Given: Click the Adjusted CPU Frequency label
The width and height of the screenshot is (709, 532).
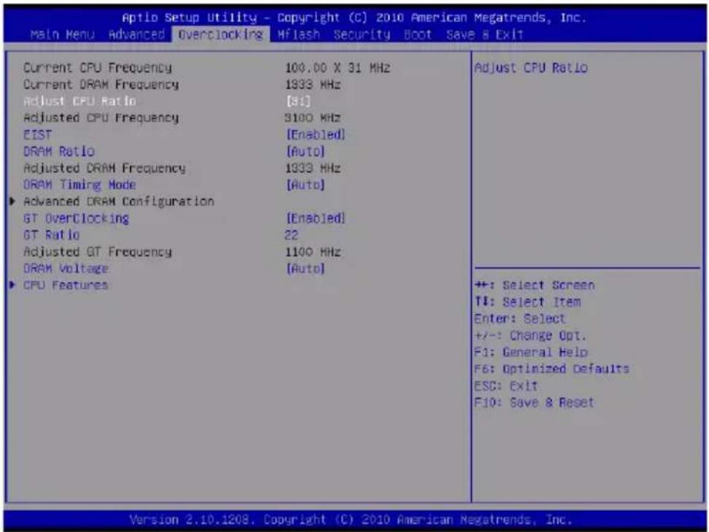Looking at the screenshot, I should point(101,118).
